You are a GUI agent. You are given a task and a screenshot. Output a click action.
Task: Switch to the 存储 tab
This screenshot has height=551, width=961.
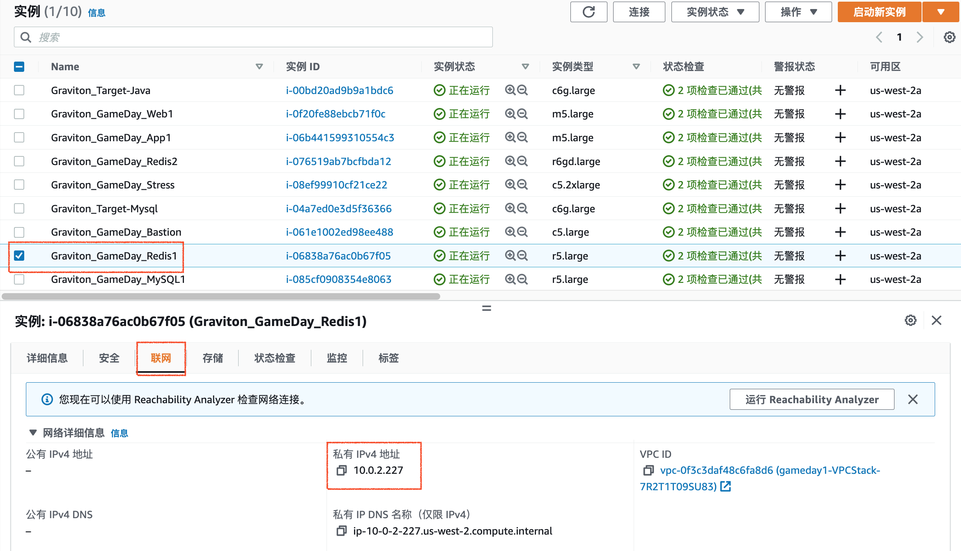pos(212,358)
